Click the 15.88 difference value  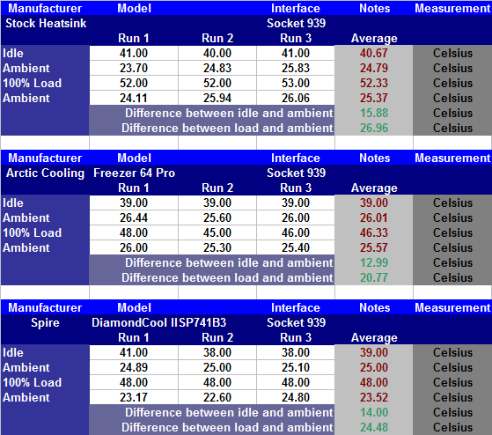[x=374, y=113]
